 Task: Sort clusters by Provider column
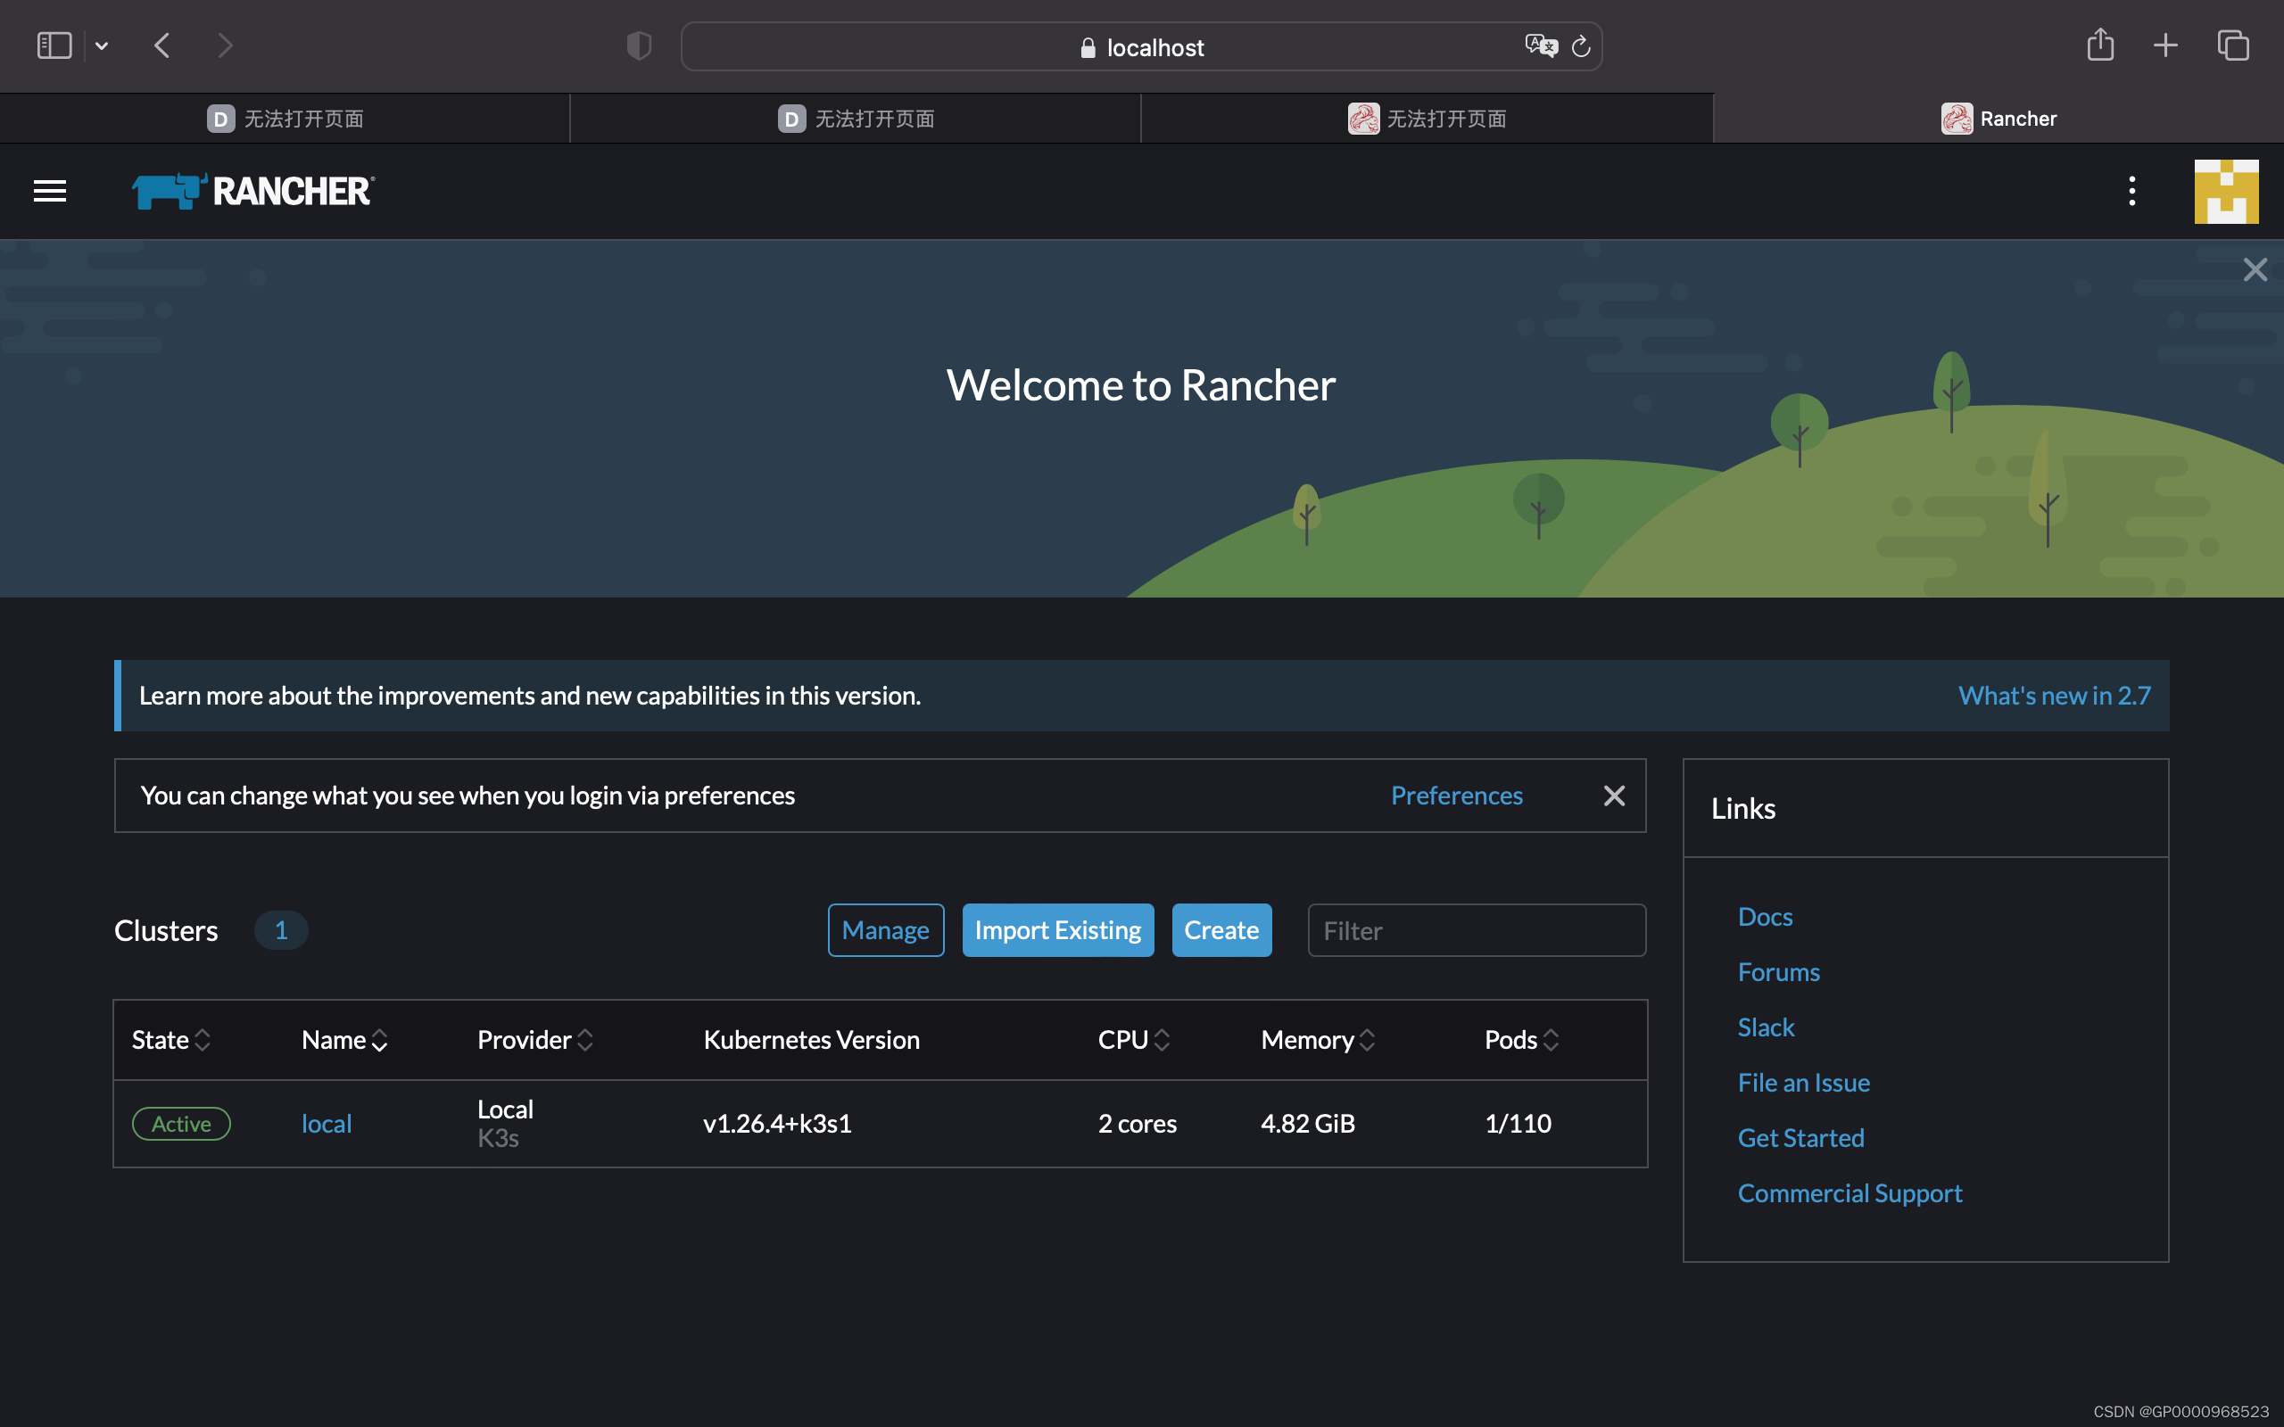coord(535,1040)
